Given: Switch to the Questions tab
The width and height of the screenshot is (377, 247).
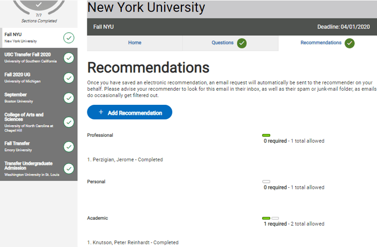Looking at the screenshot, I should [x=222, y=43].
